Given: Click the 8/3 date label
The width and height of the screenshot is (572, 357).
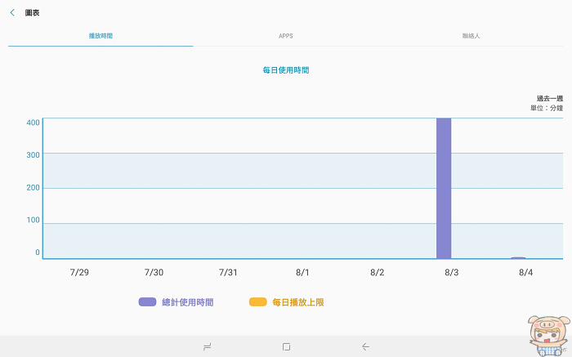Looking at the screenshot, I should tap(451, 272).
